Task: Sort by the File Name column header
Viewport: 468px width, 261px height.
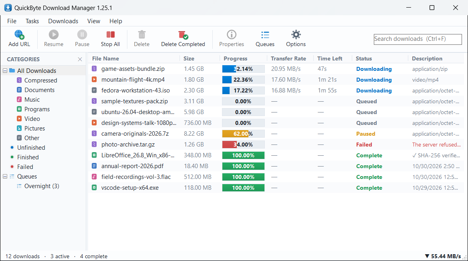Action: pos(134,58)
